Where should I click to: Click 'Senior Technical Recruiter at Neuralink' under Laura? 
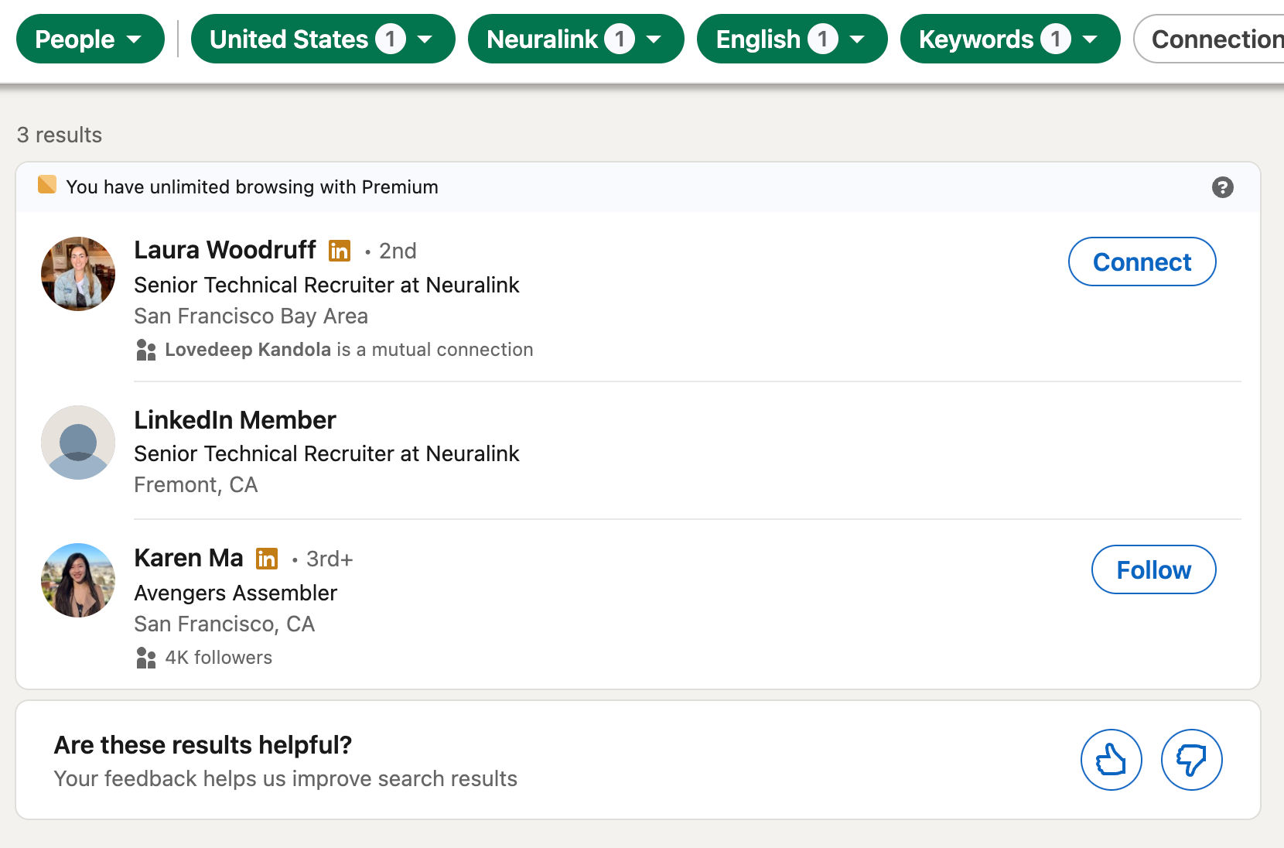coord(326,285)
